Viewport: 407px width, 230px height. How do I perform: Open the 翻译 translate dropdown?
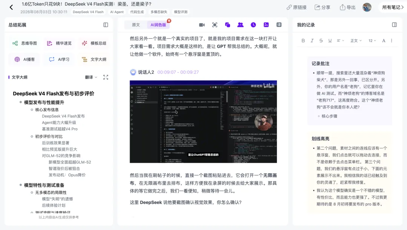click(x=91, y=77)
